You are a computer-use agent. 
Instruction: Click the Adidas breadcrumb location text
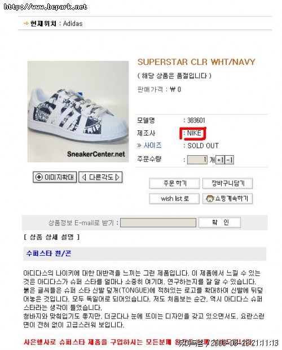tap(73, 24)
